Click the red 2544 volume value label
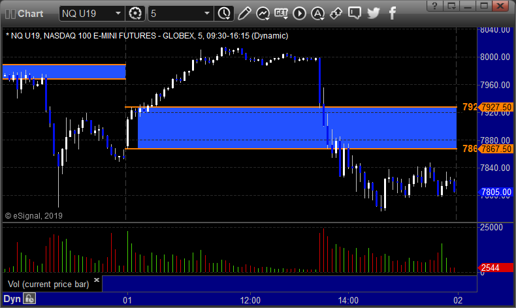 495,268
